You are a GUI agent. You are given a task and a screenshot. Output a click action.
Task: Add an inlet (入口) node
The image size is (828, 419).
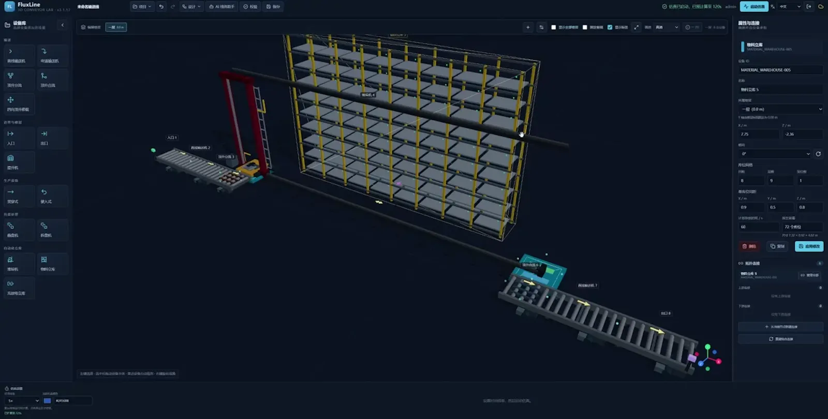pos(19,138)
